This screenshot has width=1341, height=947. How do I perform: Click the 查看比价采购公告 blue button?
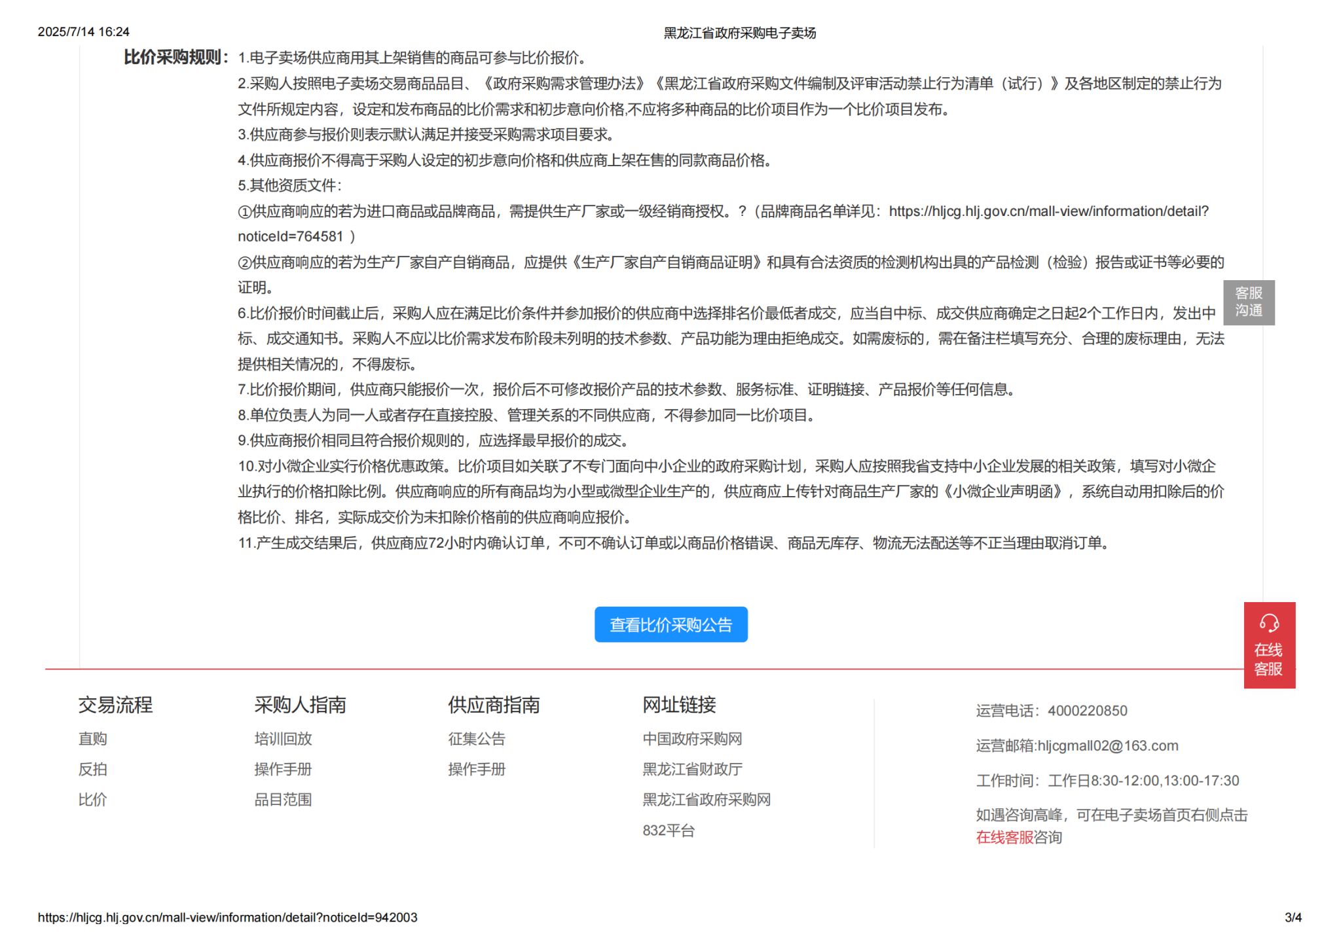tap(670, 625)
